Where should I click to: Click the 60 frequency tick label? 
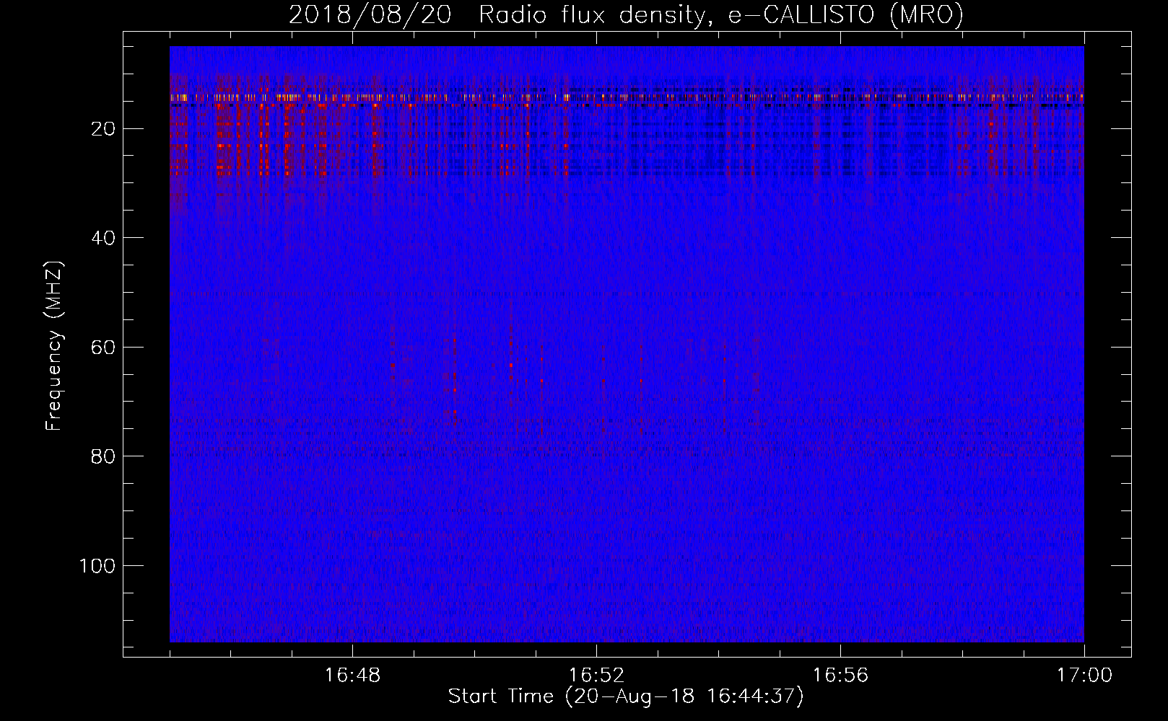[x=103, y=348]
